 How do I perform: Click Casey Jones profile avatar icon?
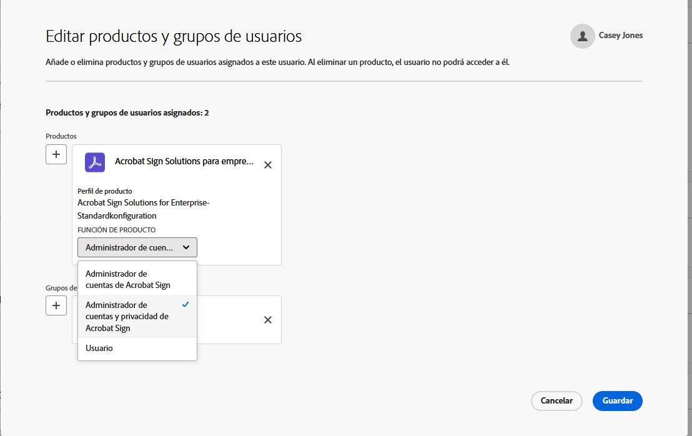coord(582,36)
